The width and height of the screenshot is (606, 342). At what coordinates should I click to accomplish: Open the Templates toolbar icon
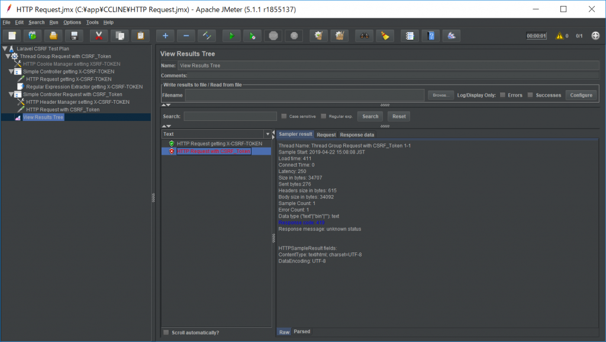pos(33,36)
